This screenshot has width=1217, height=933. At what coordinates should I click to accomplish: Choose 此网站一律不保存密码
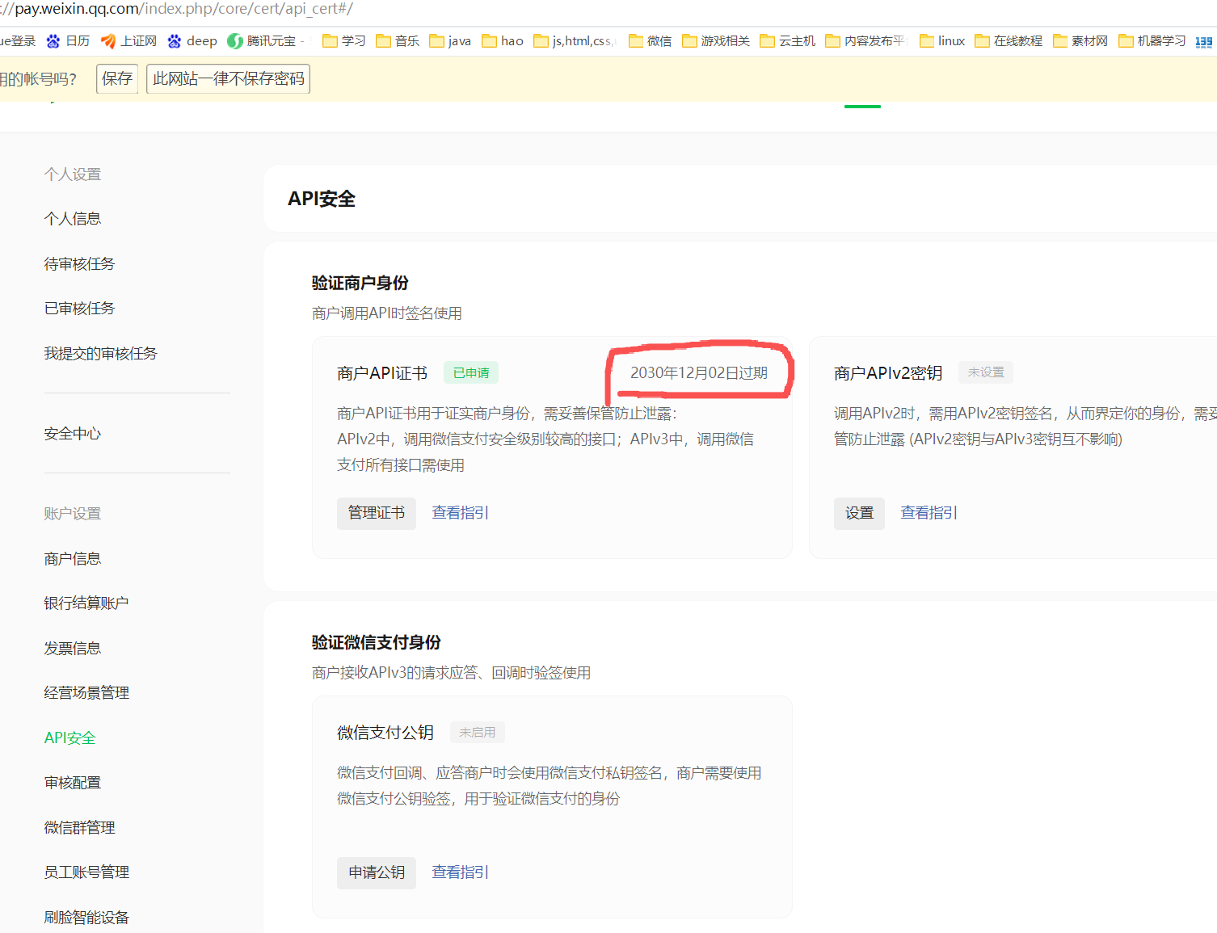tap(228, 79)
